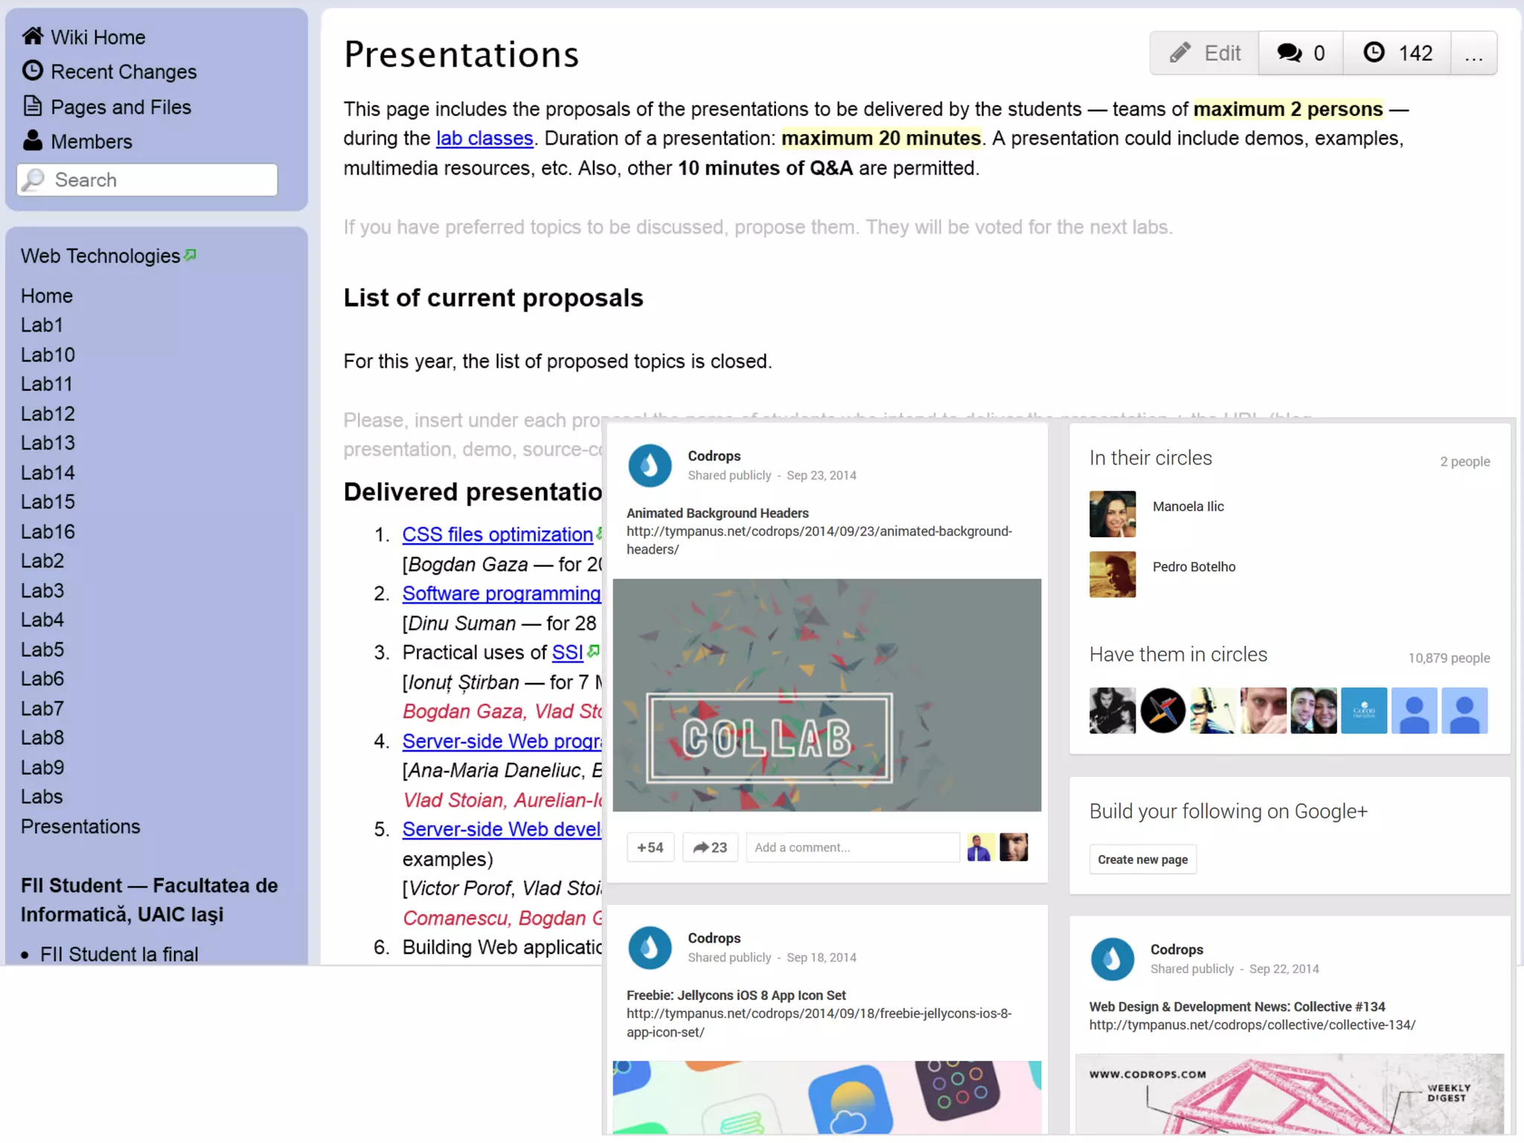This screenshot has height=1143, width=1524.
Task: Open Members via the person icon
Action: (x=32, y=141)
